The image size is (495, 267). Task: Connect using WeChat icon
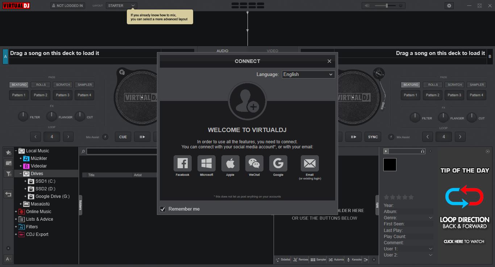point(254,164)
